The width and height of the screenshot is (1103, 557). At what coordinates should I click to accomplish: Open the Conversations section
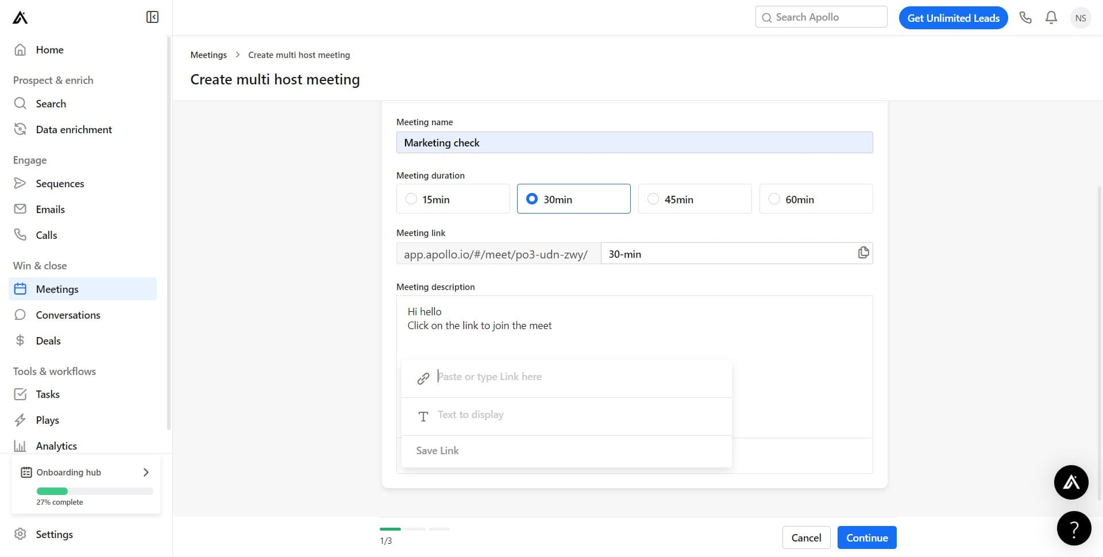tap(68, 315)
